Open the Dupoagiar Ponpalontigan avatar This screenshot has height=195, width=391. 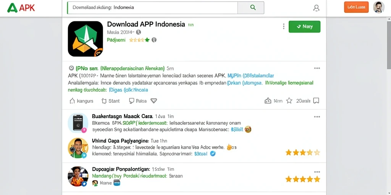78,176
